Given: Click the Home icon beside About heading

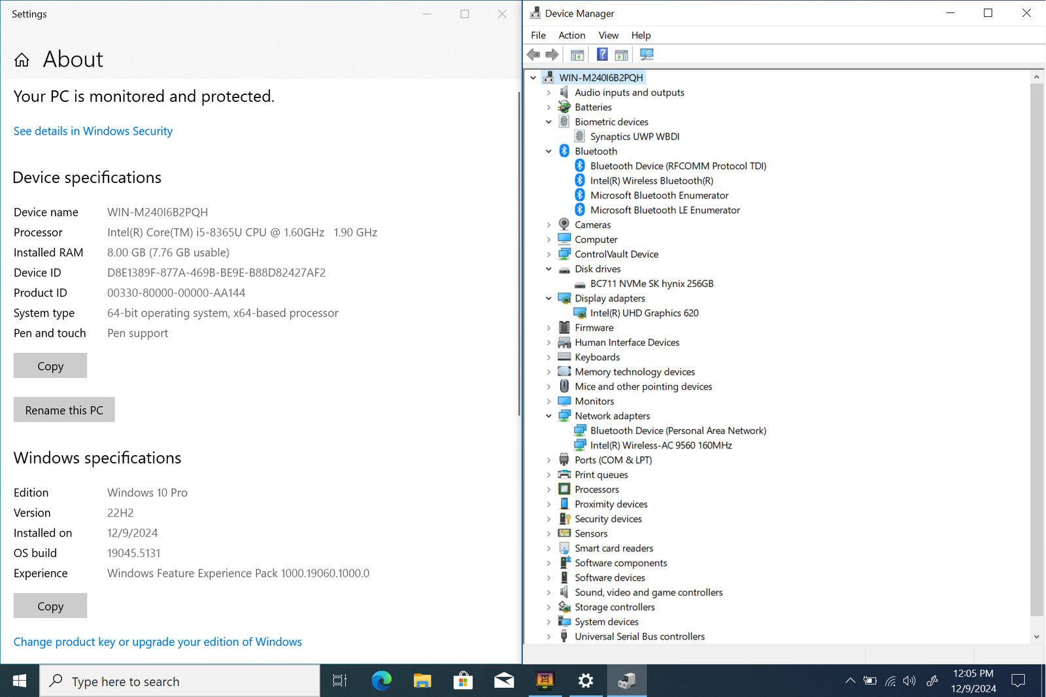Looking at the screenshot, I should point(22,60).
